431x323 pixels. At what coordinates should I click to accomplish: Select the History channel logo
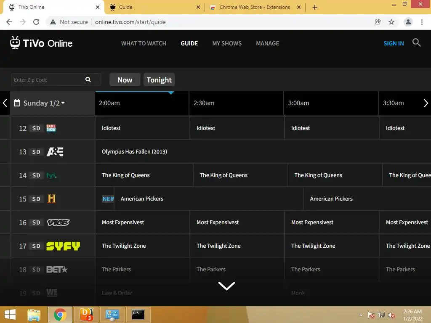tap(51, 199)
